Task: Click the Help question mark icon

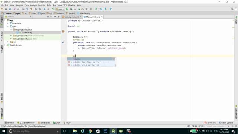Action: click(x=111, y=9)
